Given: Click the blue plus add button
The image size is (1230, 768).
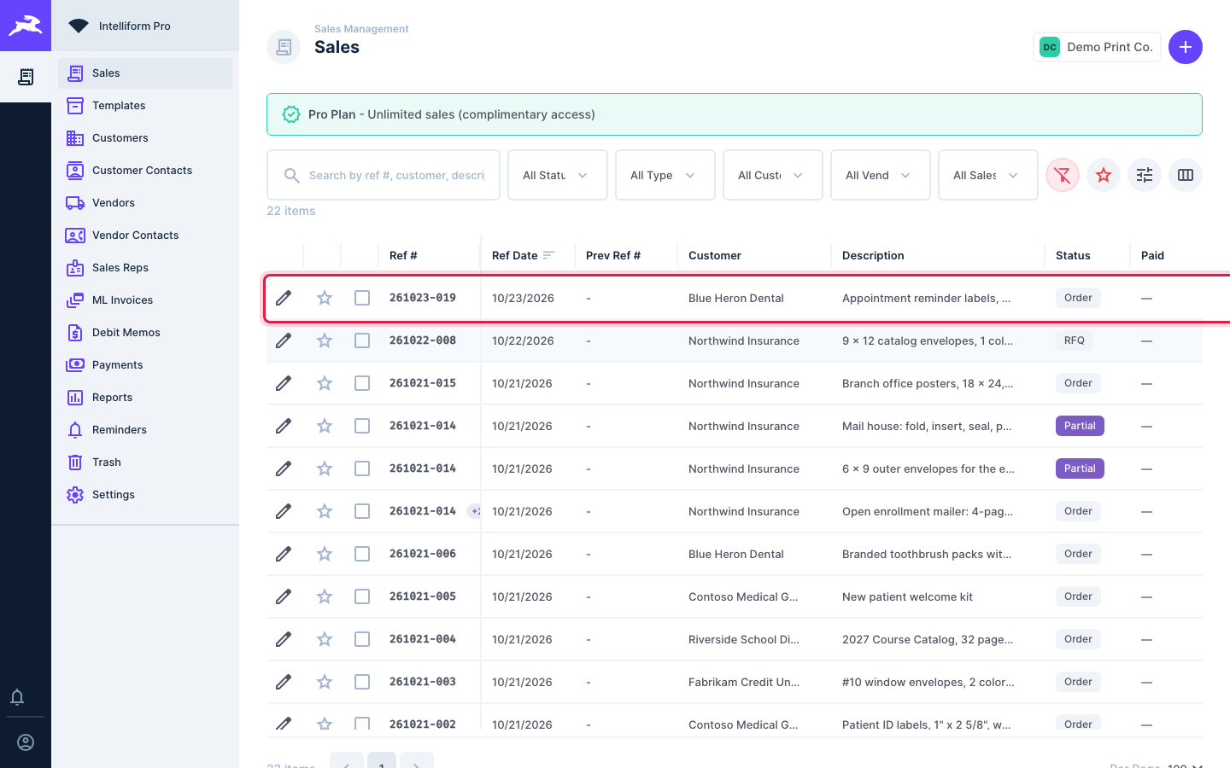Looking at the screenshot, I should pos(1186,47).
